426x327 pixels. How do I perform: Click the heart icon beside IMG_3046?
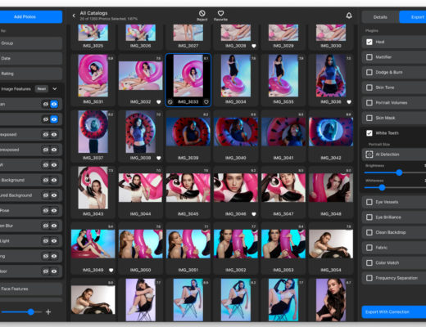pyautogui.click(x=254, y=214)
